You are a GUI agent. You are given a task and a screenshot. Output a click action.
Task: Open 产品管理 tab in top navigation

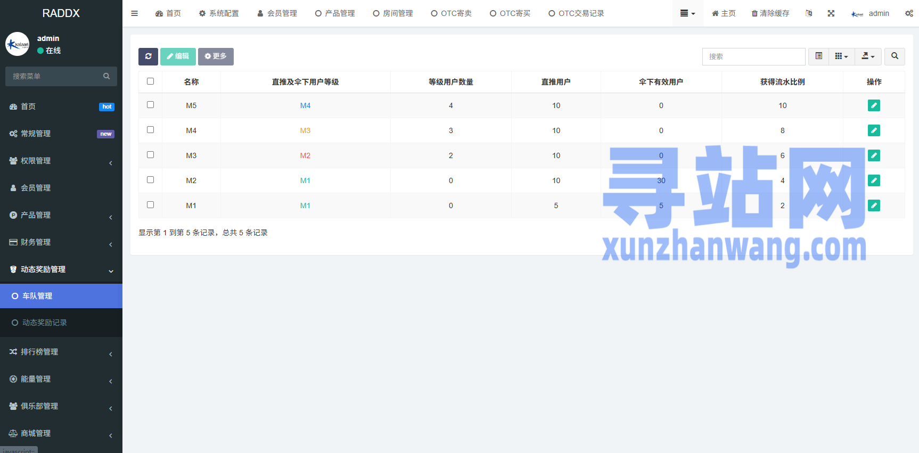click(335, 13)
